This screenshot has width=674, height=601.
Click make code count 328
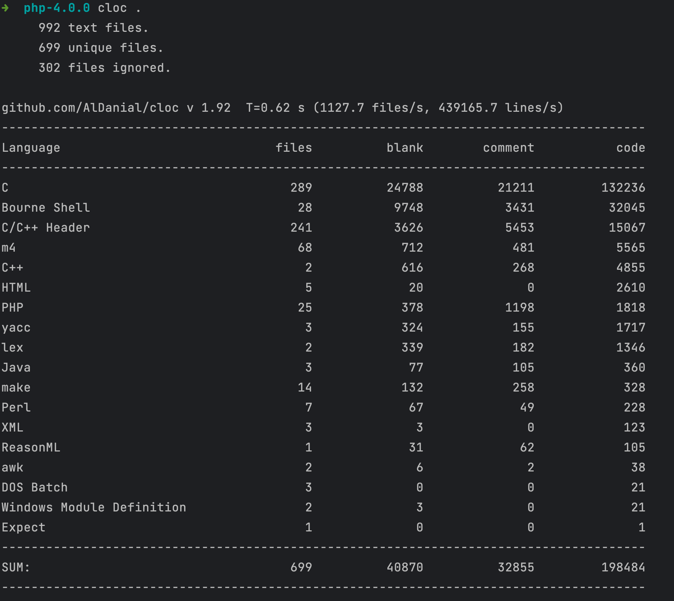(x=634, y=387)
